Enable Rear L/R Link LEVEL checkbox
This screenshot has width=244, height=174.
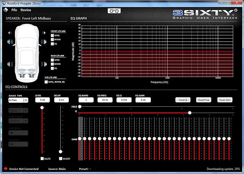(52, 60)
